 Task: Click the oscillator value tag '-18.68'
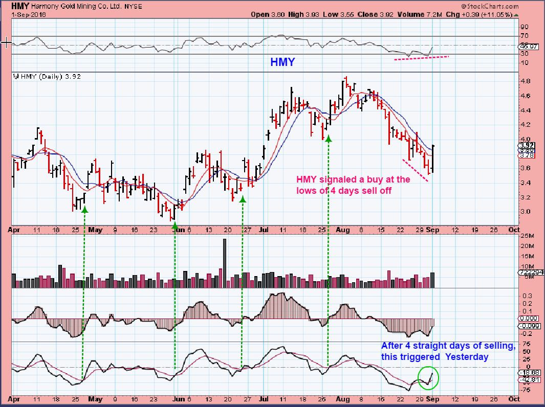(529, 372)
